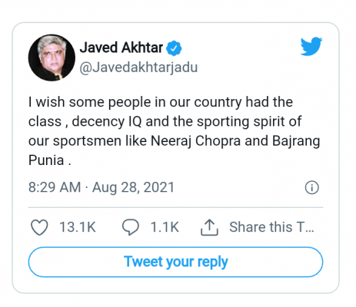Click the 1.1K replies count

[165, 227]
